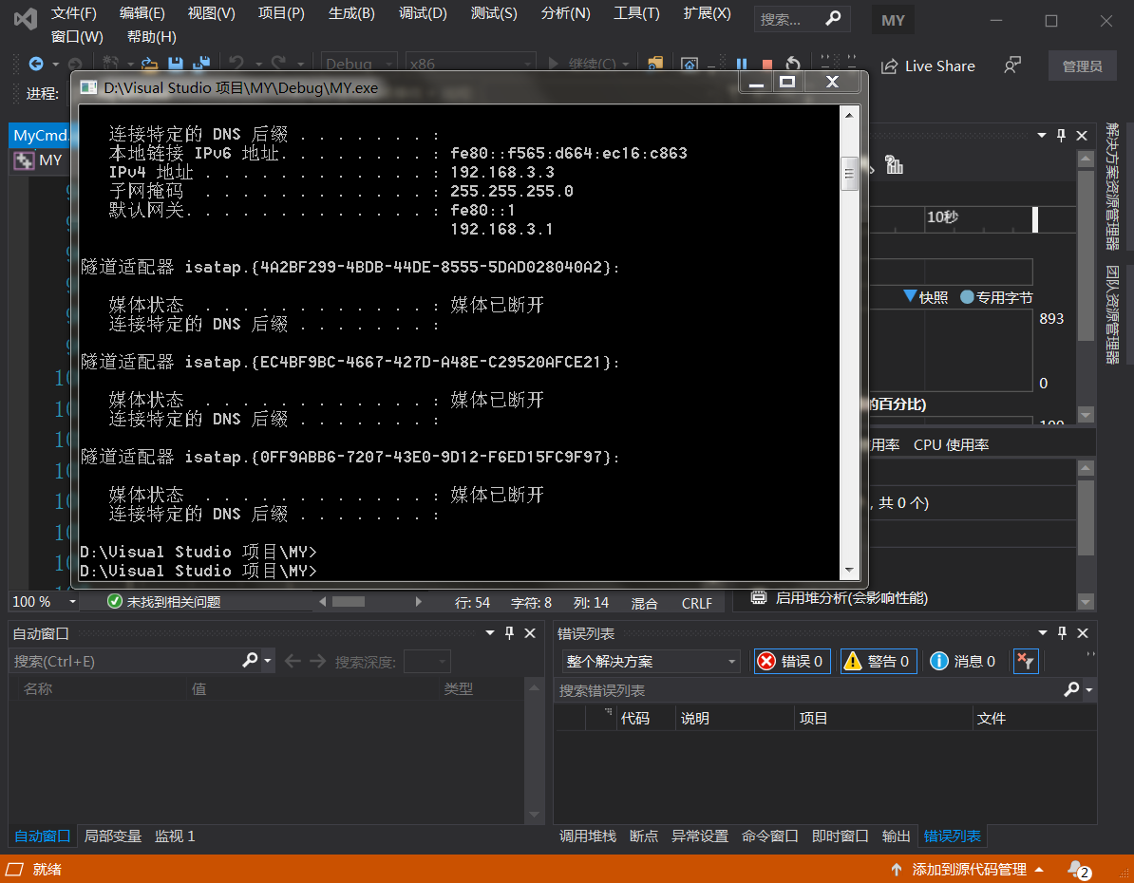Click 添加到源代码管理 in status bar
The image size is (1134, 883).
click(968, 870)
